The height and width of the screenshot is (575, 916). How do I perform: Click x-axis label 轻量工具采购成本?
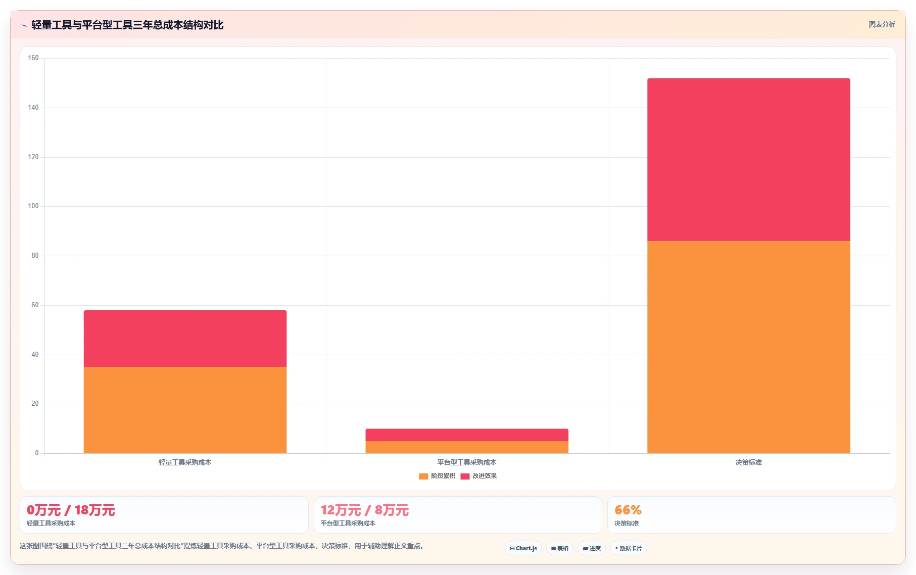coord(185,462)
